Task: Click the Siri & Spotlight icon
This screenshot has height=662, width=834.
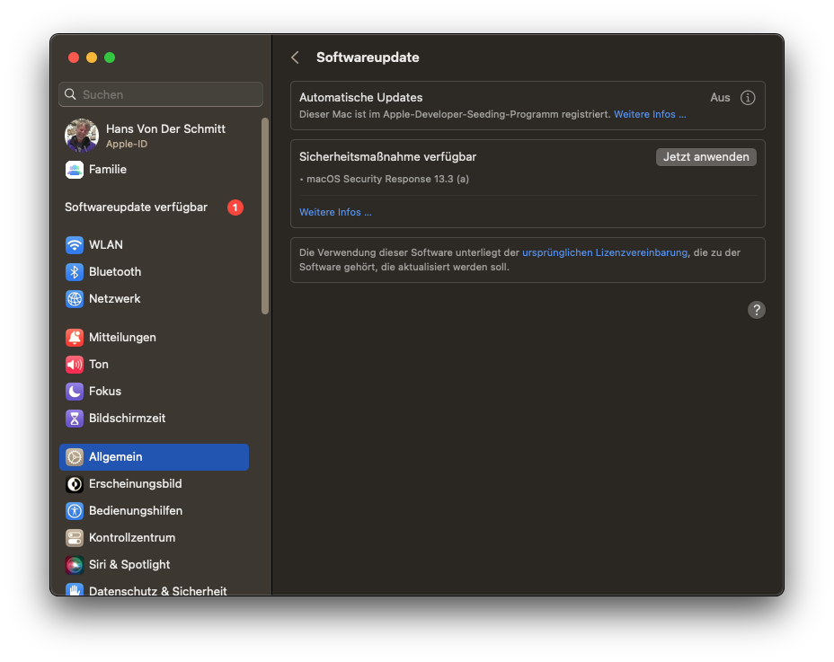Action: click(75, 565)
